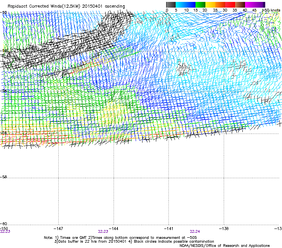Click the '45' legend scale label
The width and height of the screenshot is (282, 248).
click(x=254, y=10)
